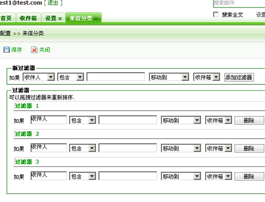Switch to the 首页 tab
Screen dimensions: 265x202
click(6, 18)
